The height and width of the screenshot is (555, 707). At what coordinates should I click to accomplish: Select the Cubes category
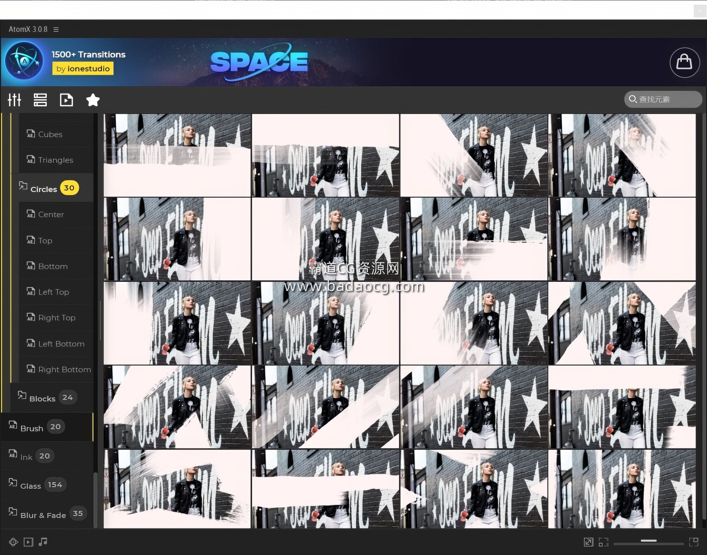tap(56, 134)
